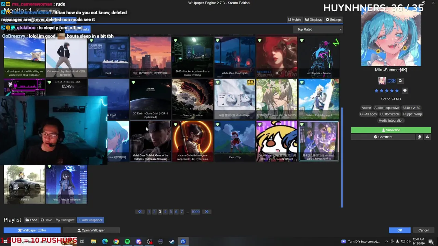Screen dimensions: 438x246
Task: Go to results page 6
Action: click(x=176, y=212)
